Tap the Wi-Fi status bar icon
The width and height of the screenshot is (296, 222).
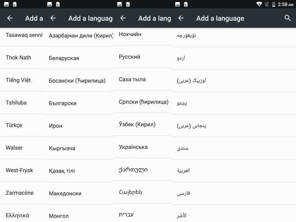[259, 4]
